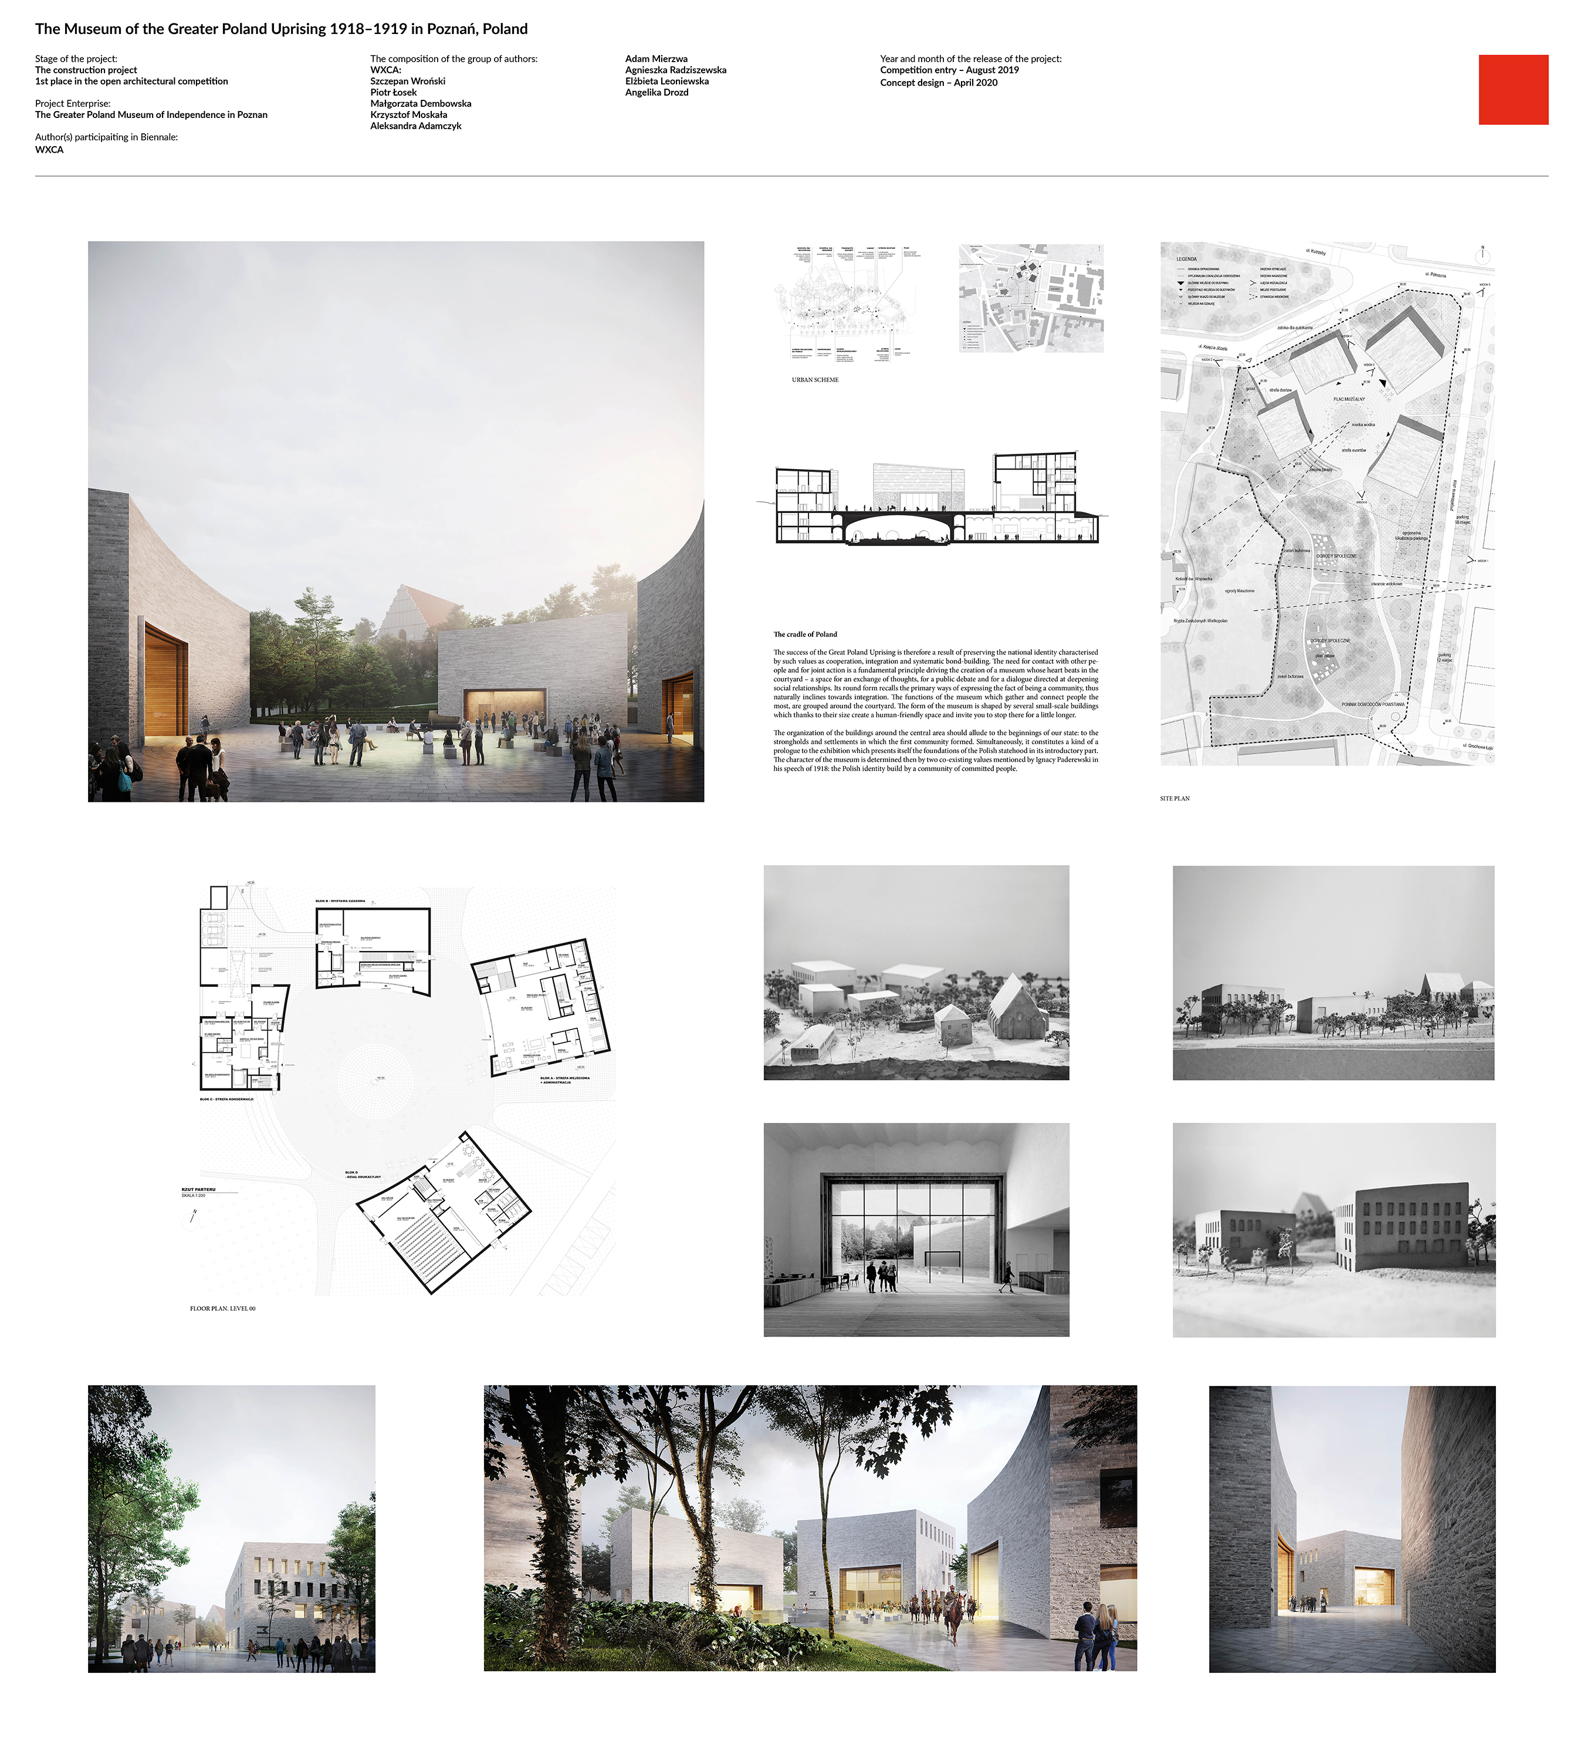Click the 'Competition entry – August 2019' text
This screenshot has height=1761, width=1584.
point(949,70)
